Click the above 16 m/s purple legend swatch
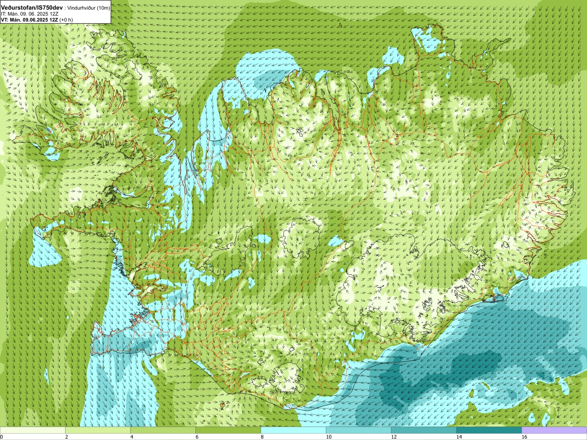The height and width of the screenshot is (440, 587). (x=554, y=430)
